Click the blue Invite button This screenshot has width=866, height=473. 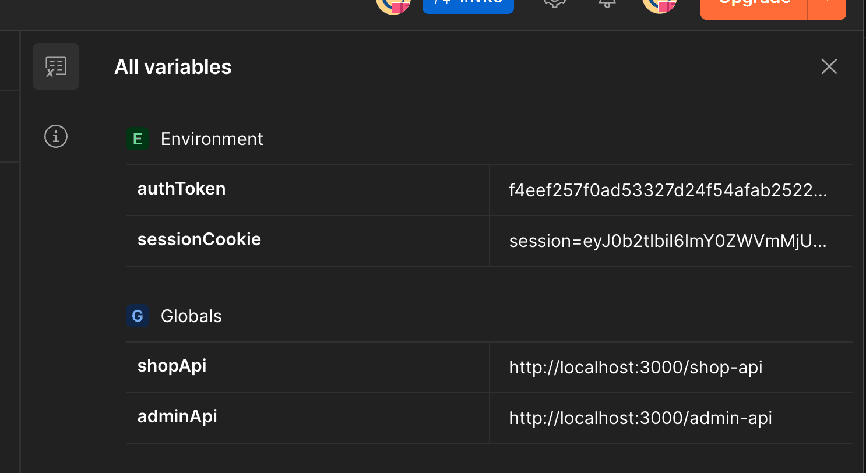[x=468, y=5]
